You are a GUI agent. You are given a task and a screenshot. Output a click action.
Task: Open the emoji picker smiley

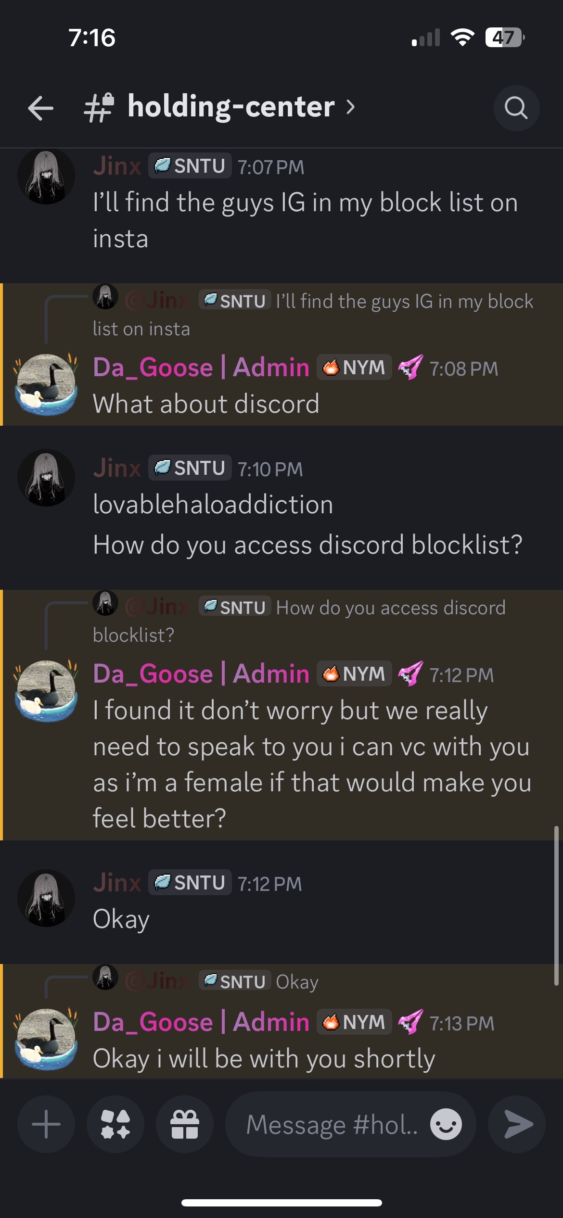click(x=446, y=1124)
